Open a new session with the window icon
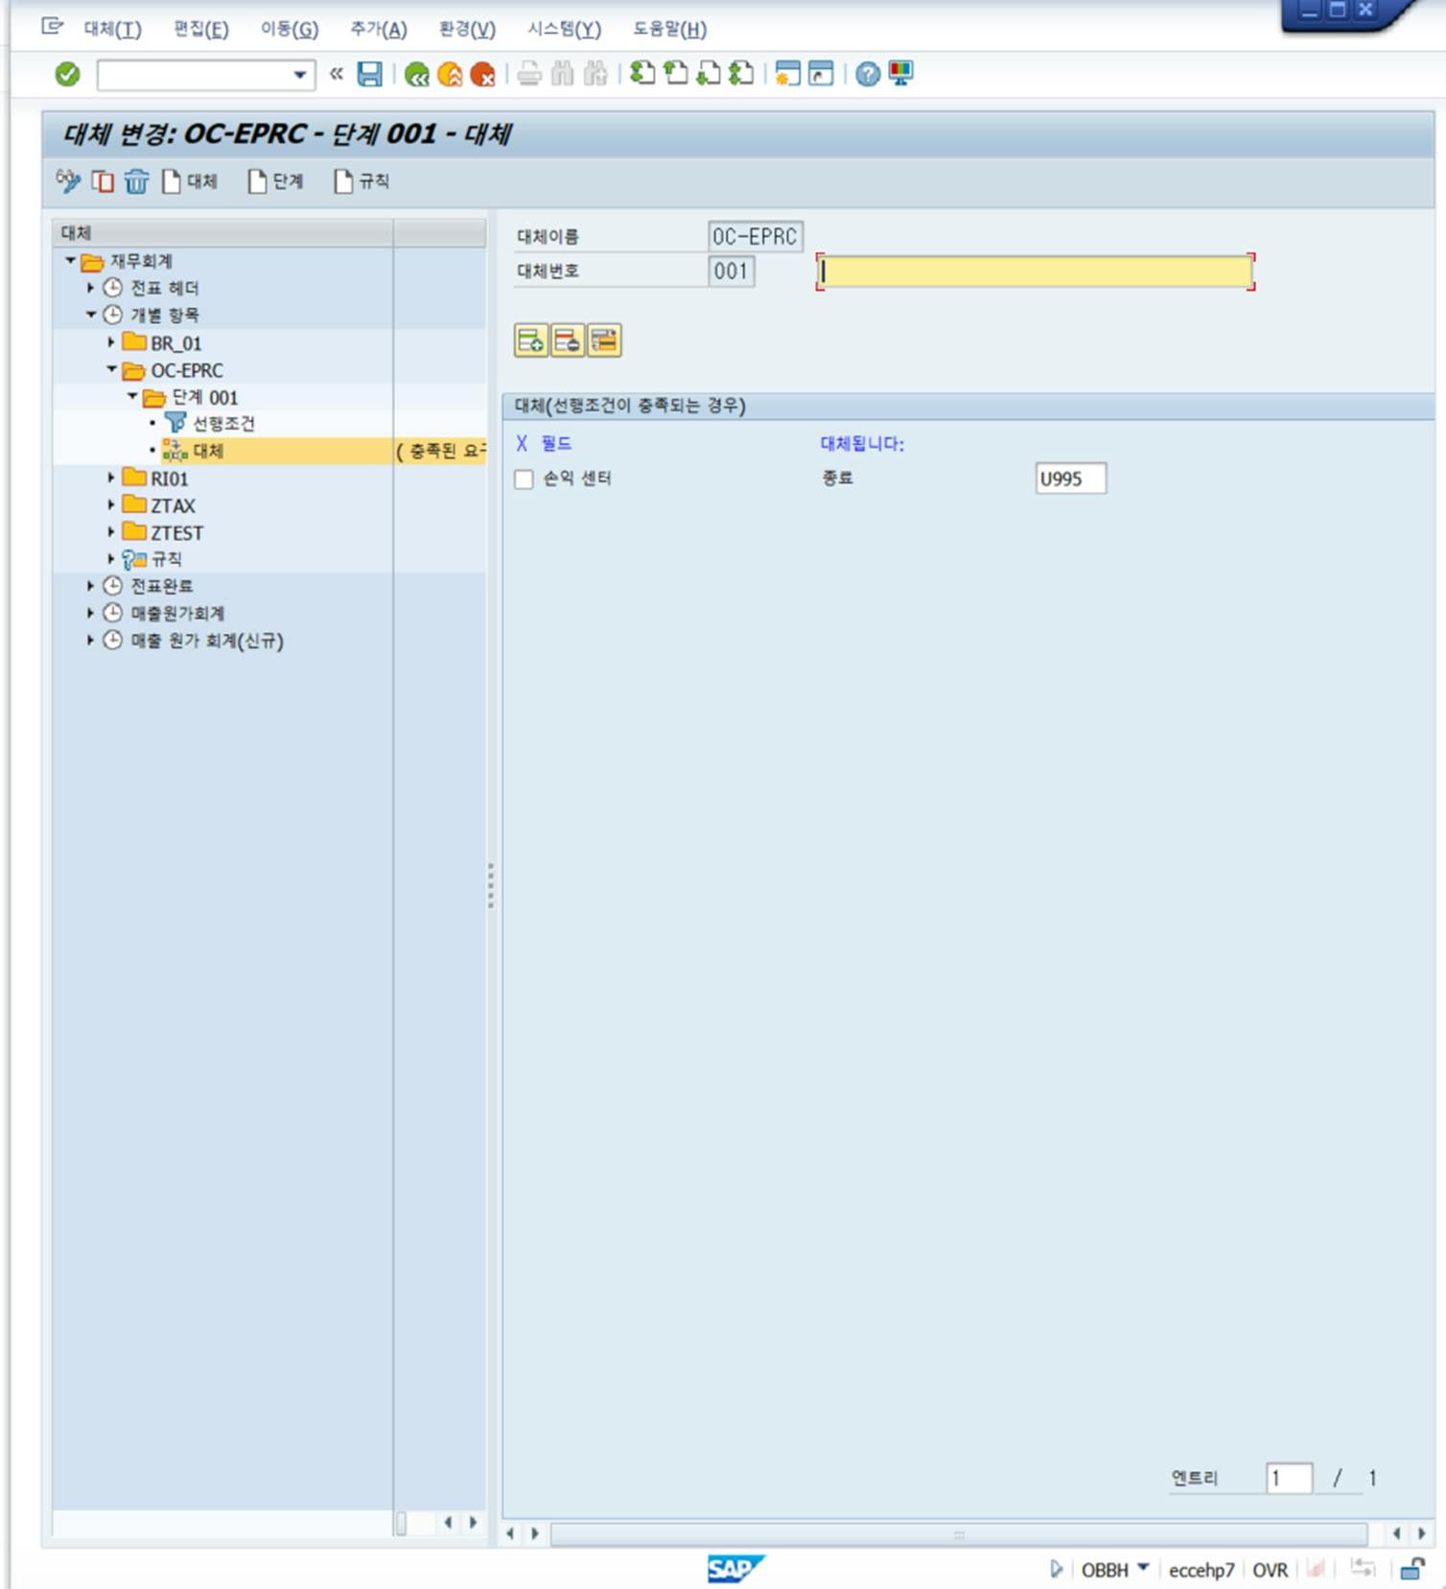1446x1589 pixels. [788, 74]
